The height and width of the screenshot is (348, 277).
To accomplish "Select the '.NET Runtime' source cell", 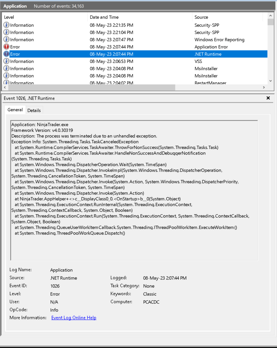I will [208, 54].
